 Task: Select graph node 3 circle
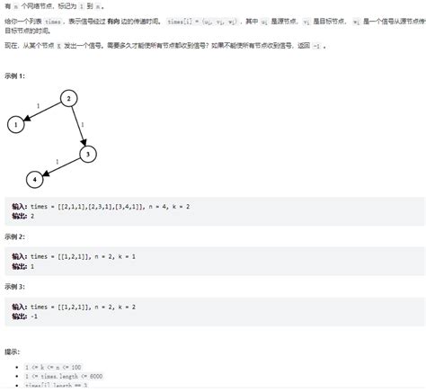click(x=88, y=154)
